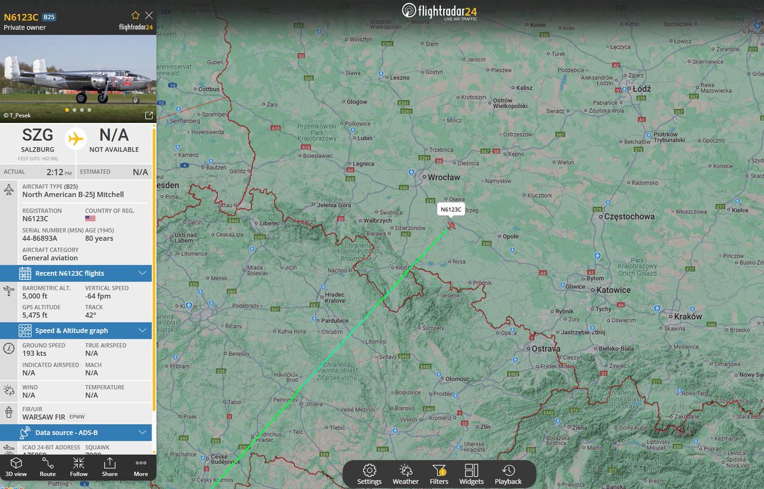Image resolution: width=764 pixels, height=489 pixels.
Task: Follow the aircraft on map
Action: click(x=79, y=467)
